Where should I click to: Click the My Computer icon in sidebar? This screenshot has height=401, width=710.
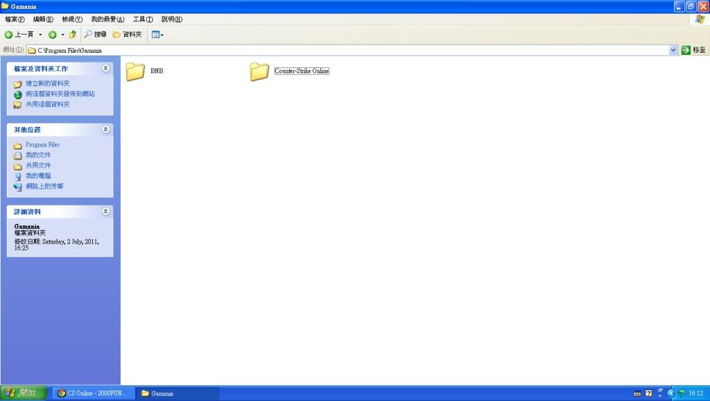pos(17,177)
